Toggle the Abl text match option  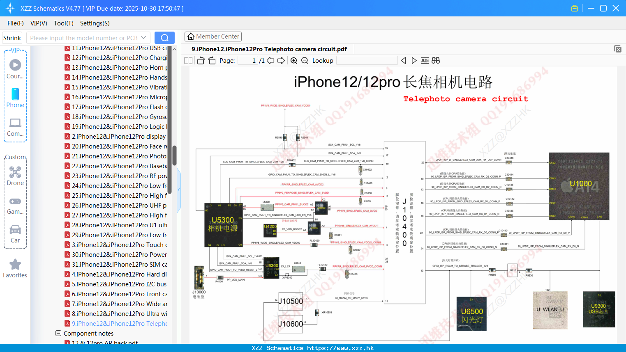point(425,61)
